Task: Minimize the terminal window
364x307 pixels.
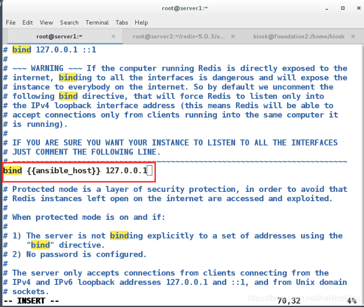Action: pos(327,8)
